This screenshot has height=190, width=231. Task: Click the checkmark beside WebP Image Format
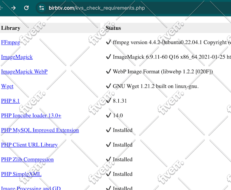pyautogui.click(x=108, y=71)
